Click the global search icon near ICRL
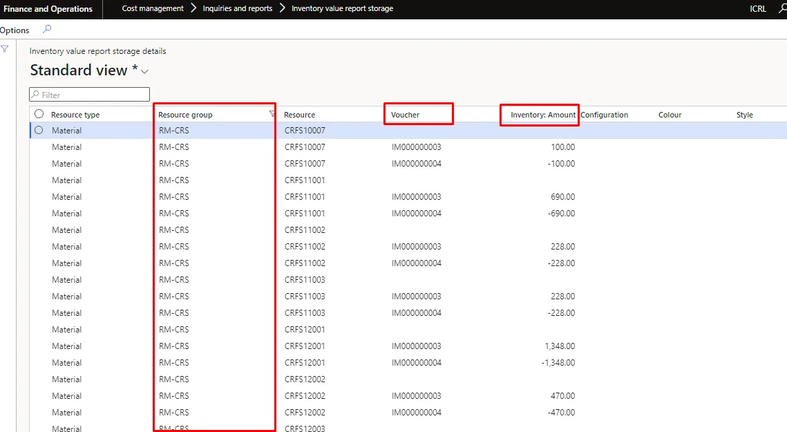 (x=782, y=8)
